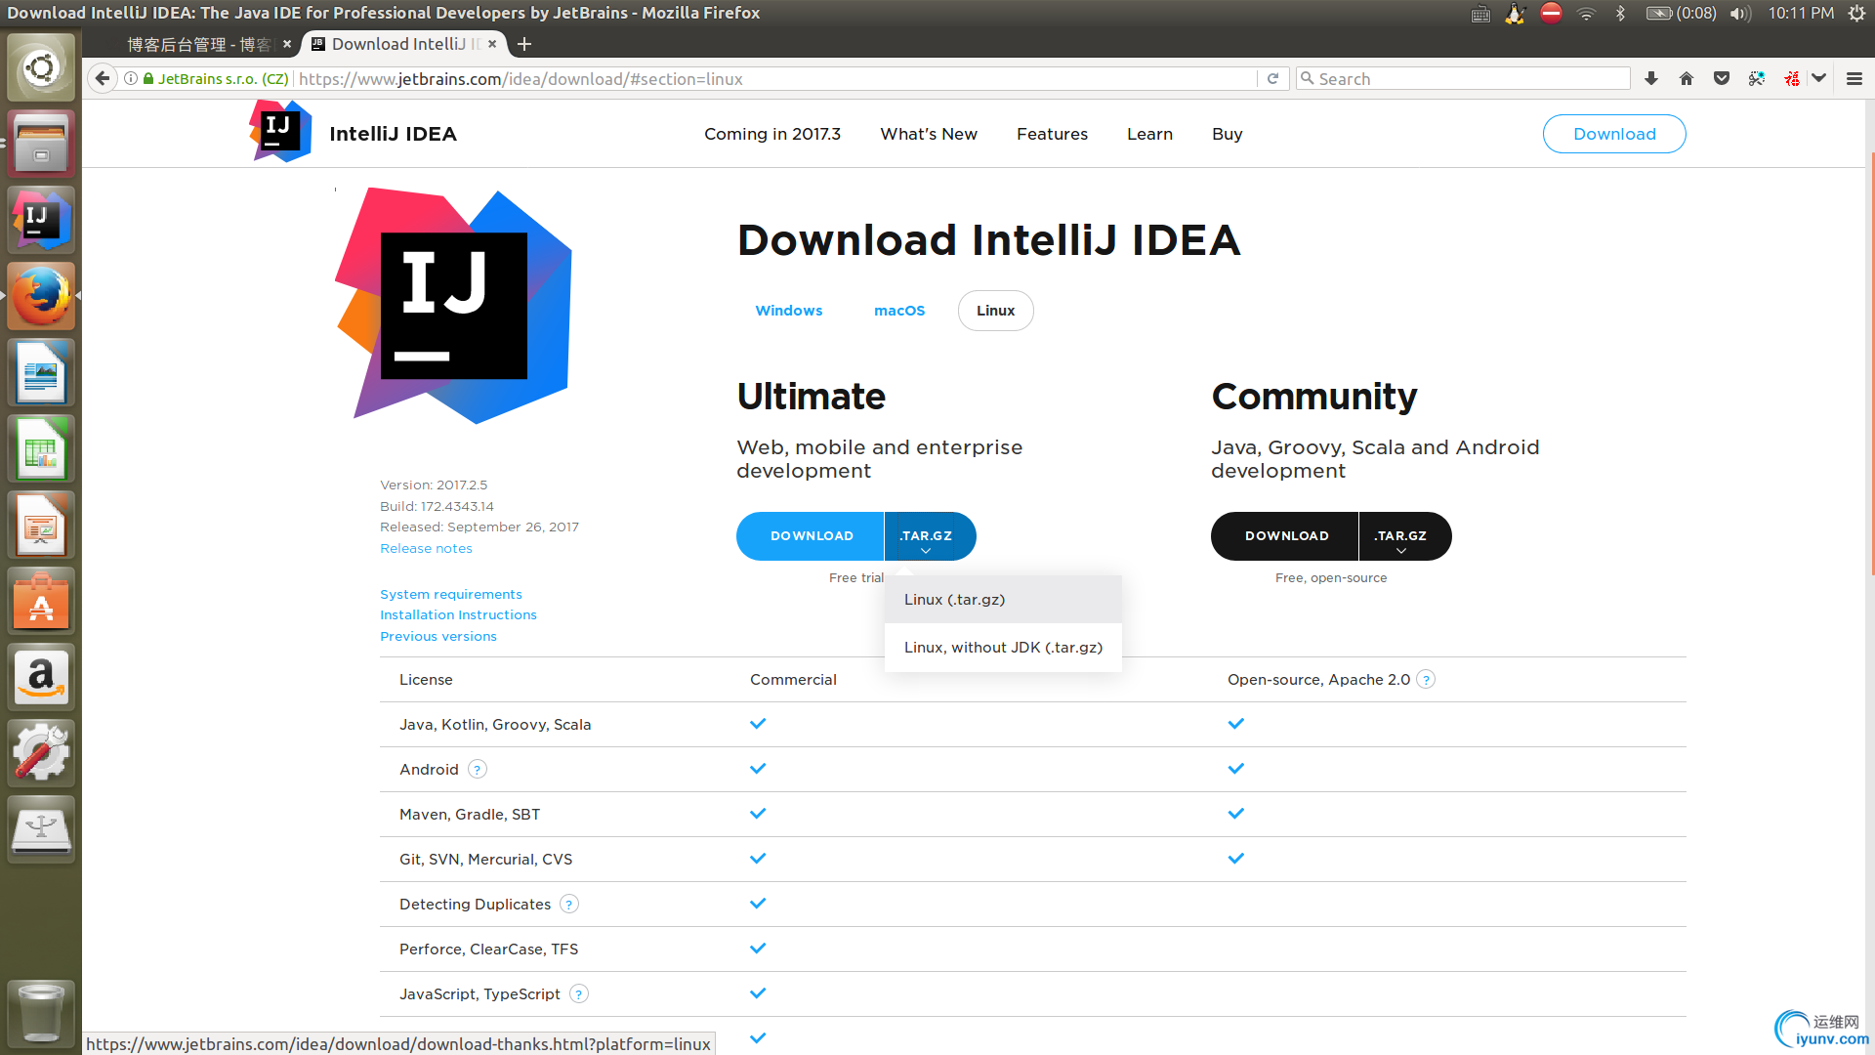
Task: Open Firefox downloads arrow icon
Action: (1651, 79)
